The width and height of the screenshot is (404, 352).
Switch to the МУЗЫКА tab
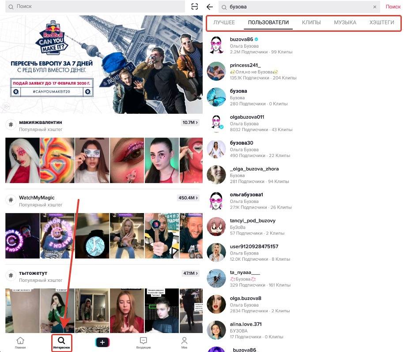click(x=345, y=22)
